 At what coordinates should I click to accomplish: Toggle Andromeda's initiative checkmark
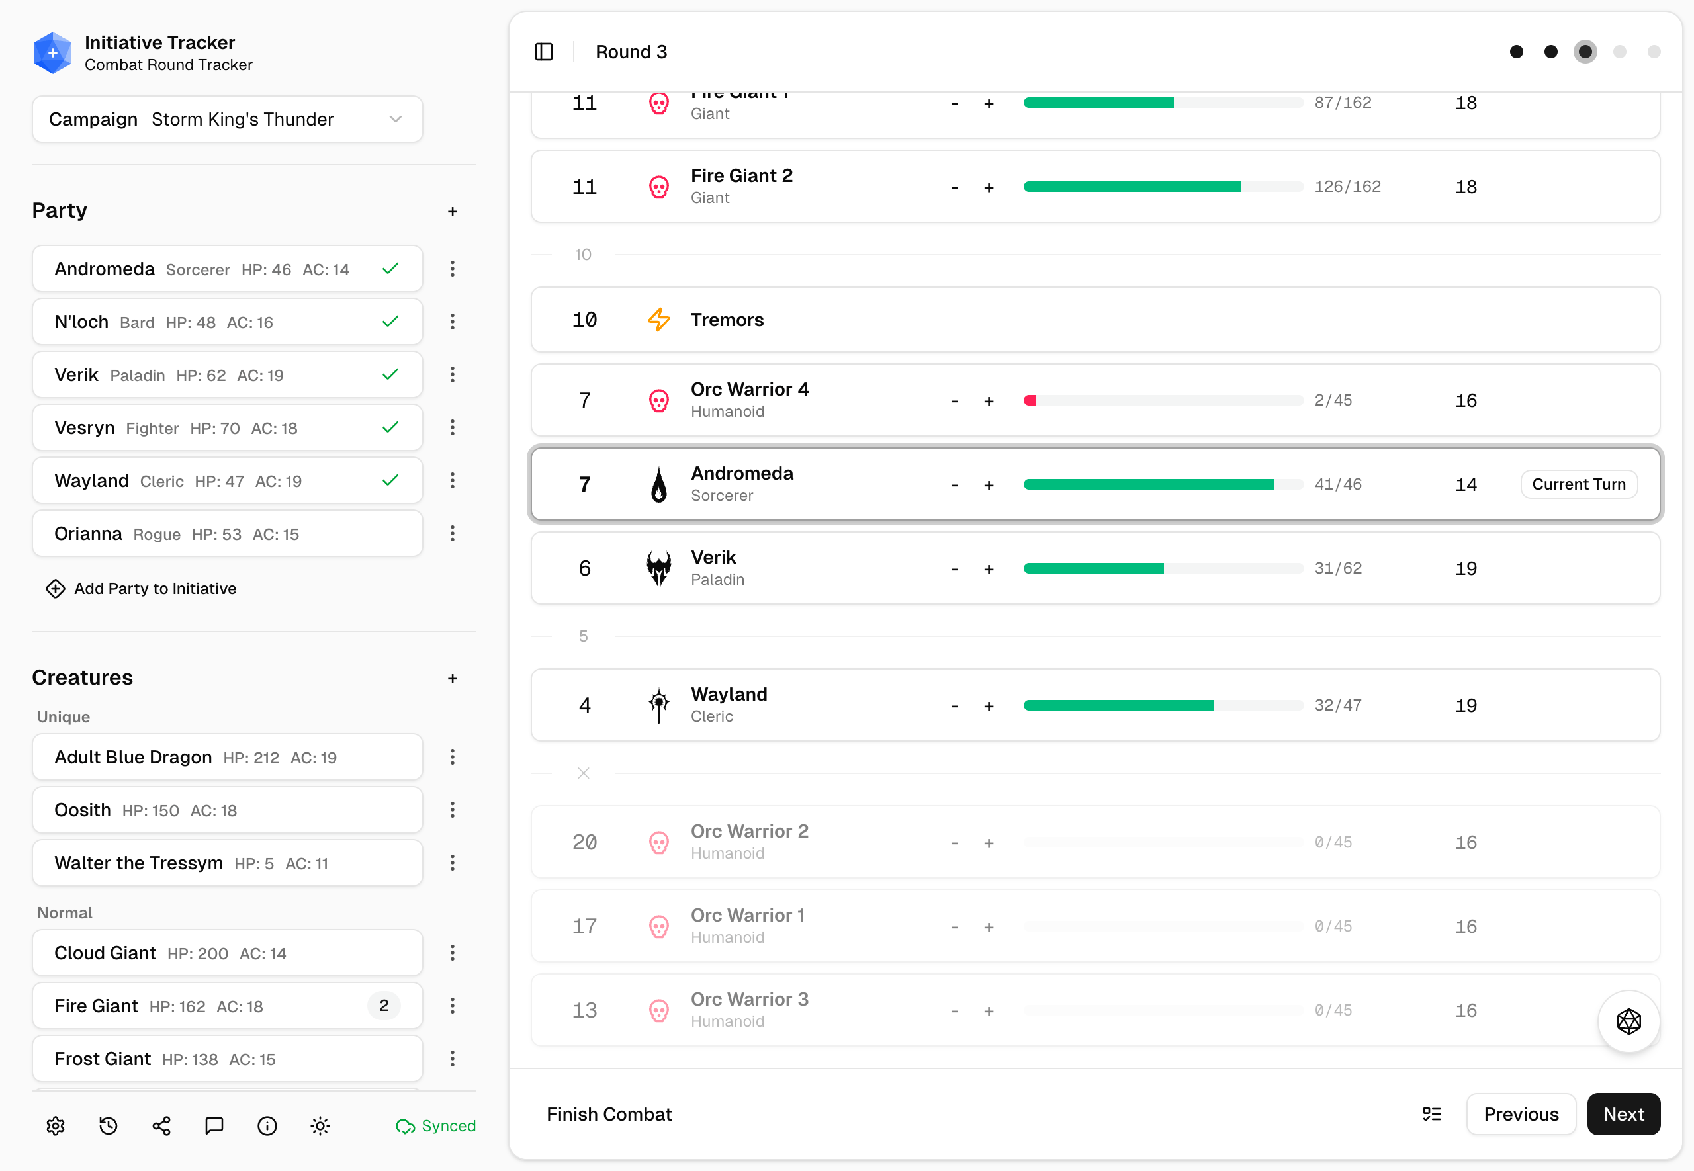390,269
